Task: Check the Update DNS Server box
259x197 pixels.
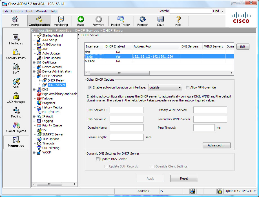Action: coord(98,159)
